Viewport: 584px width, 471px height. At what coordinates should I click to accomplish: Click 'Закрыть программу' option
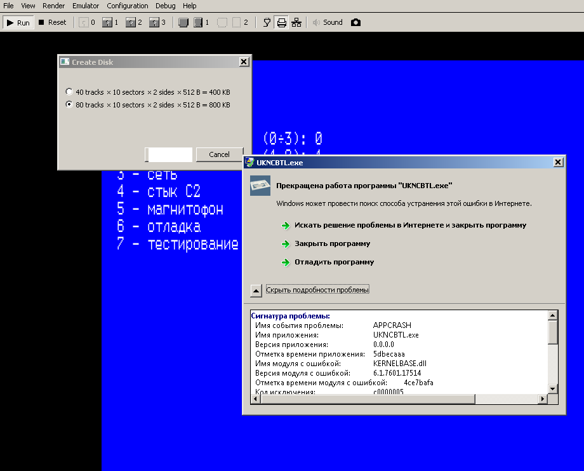(332, 243)
